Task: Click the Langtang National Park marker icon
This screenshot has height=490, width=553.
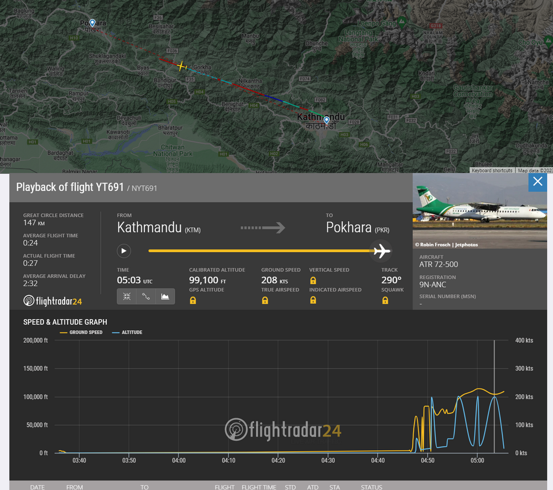Action: [x=401, y=22]
